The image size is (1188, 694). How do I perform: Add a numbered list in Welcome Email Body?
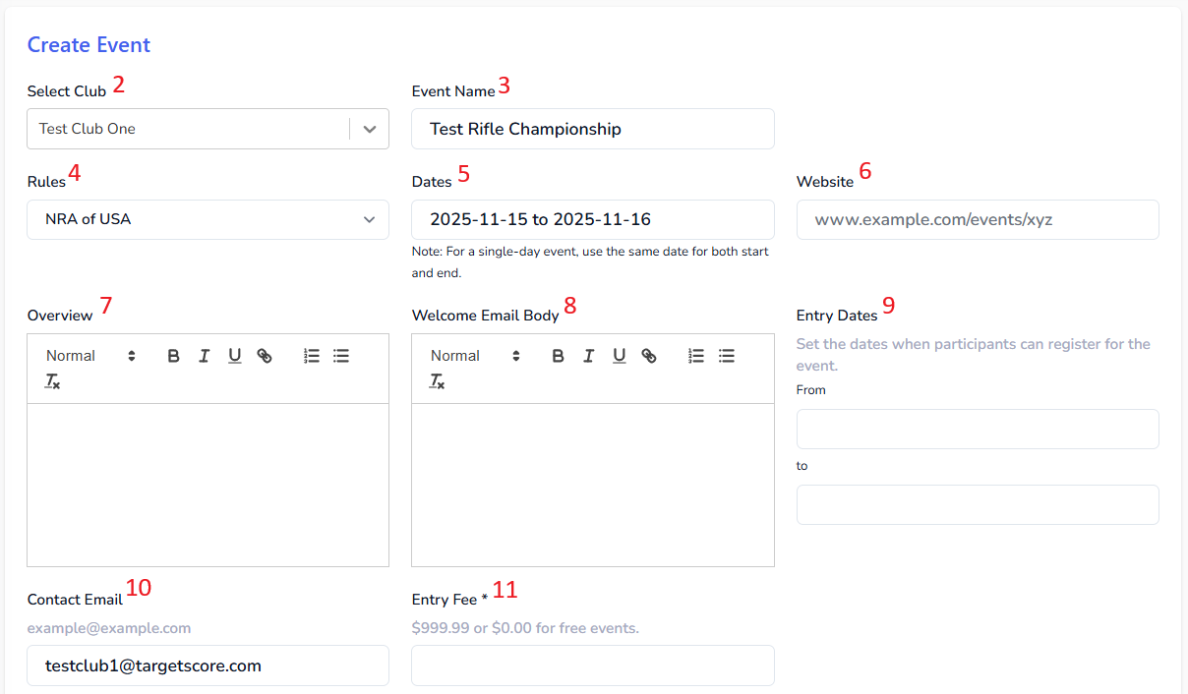coord(696,356)
